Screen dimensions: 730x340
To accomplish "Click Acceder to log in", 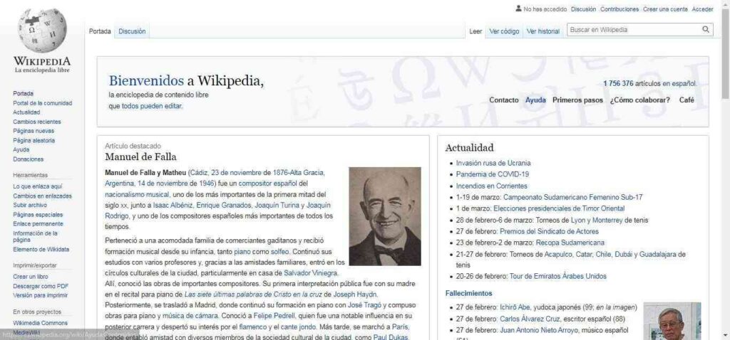I will pos(702,9).
